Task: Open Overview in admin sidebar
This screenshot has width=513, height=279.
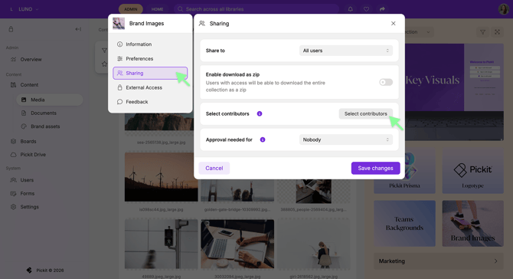Action: [x=31, y=59]
